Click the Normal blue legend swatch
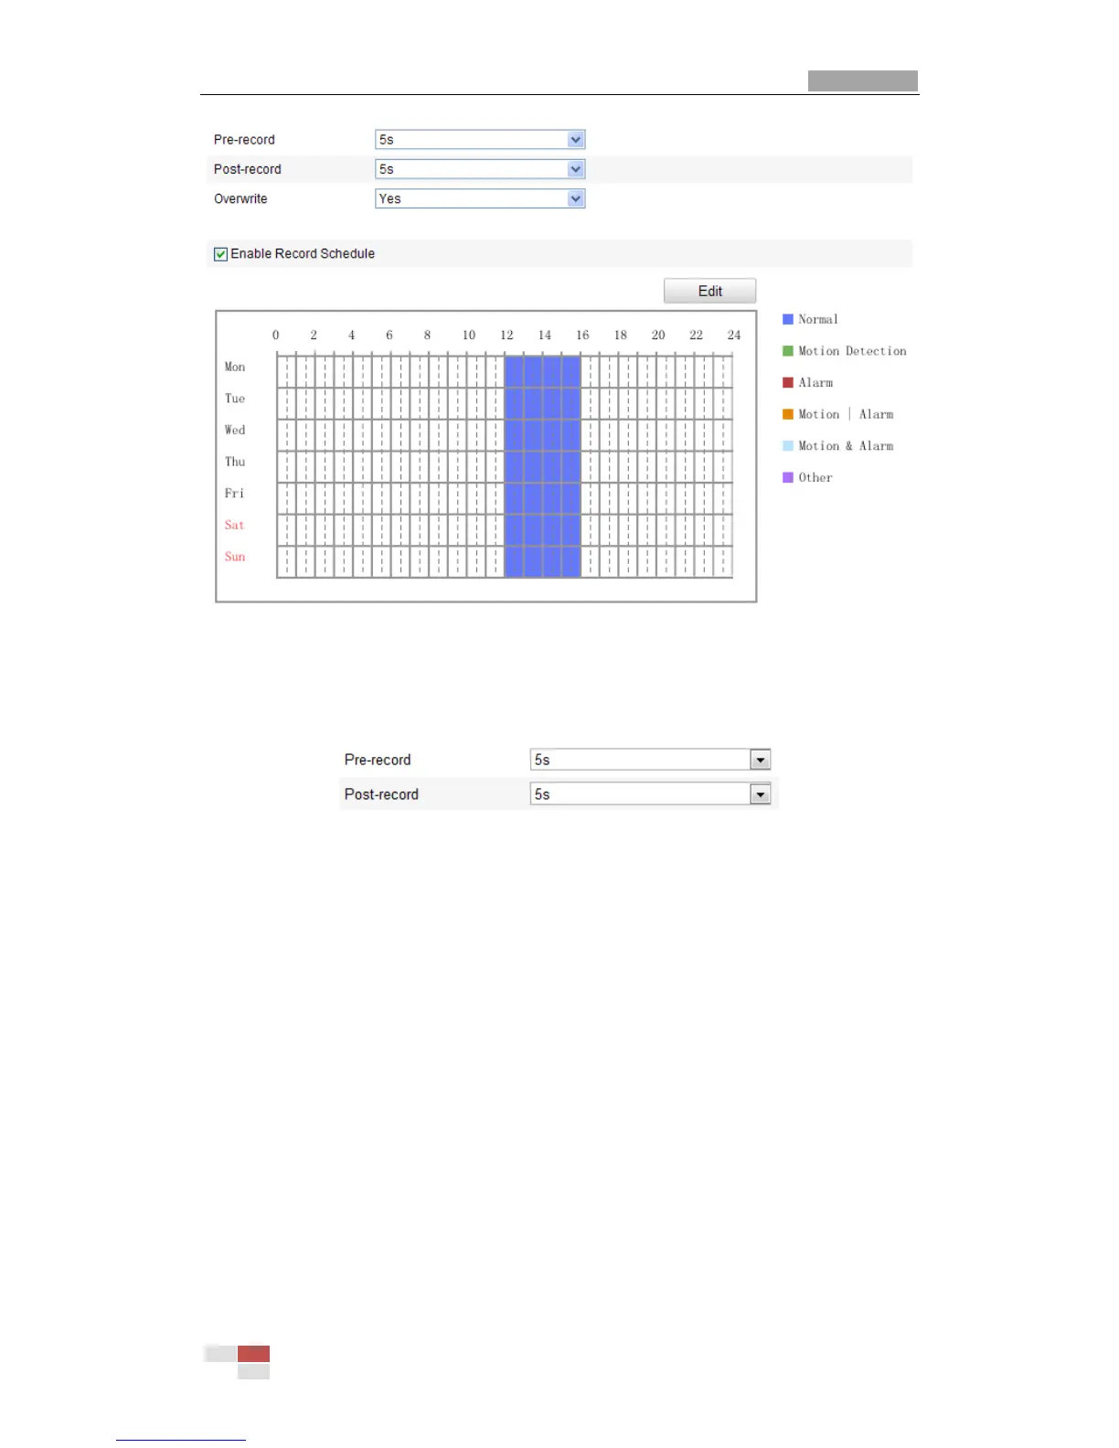Image resolution: width=1119 pixels, height=1448 pixels. (x=788, y=319)
